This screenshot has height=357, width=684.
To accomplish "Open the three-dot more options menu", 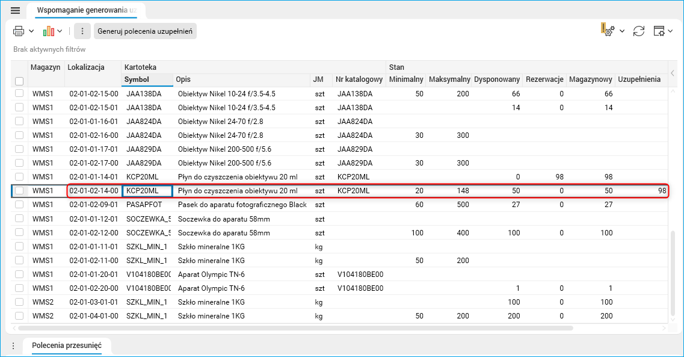I will pos(82,31).
